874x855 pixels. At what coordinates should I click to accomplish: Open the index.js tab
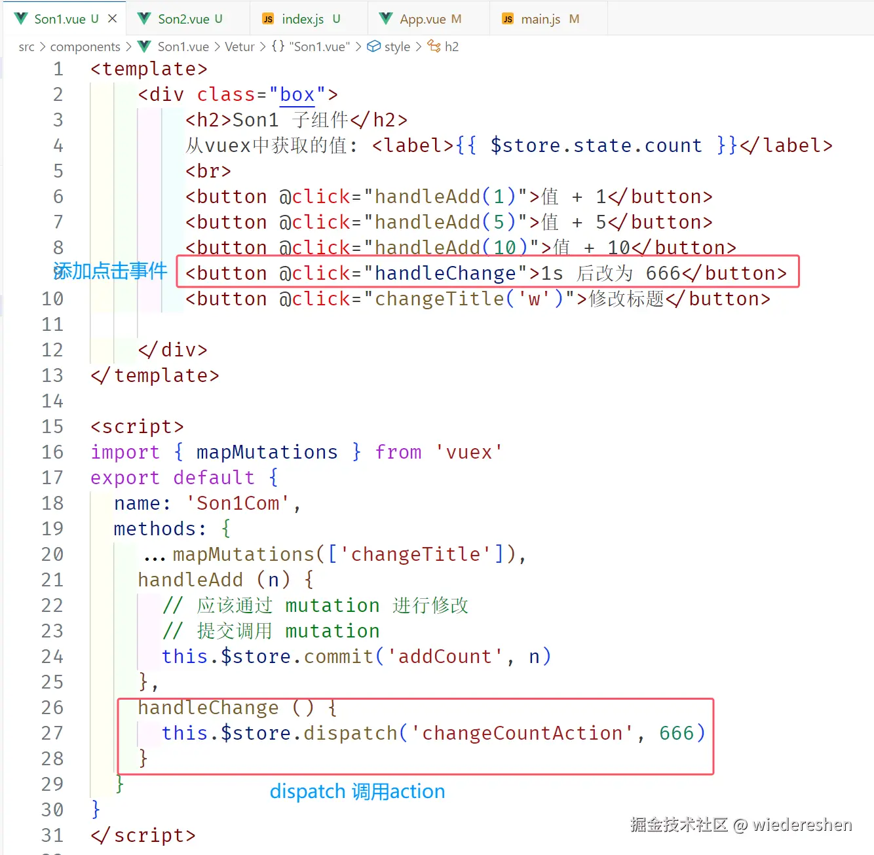coord(309,18)
